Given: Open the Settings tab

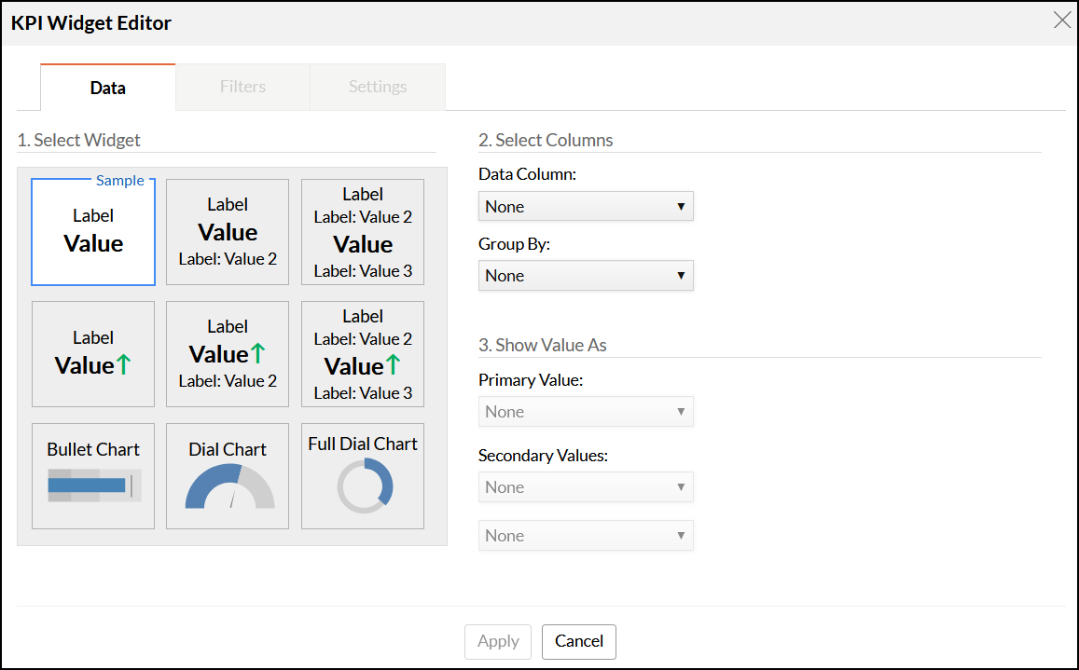Looking at the screenshot, I should pyautogui.click(x=378, y=87).
